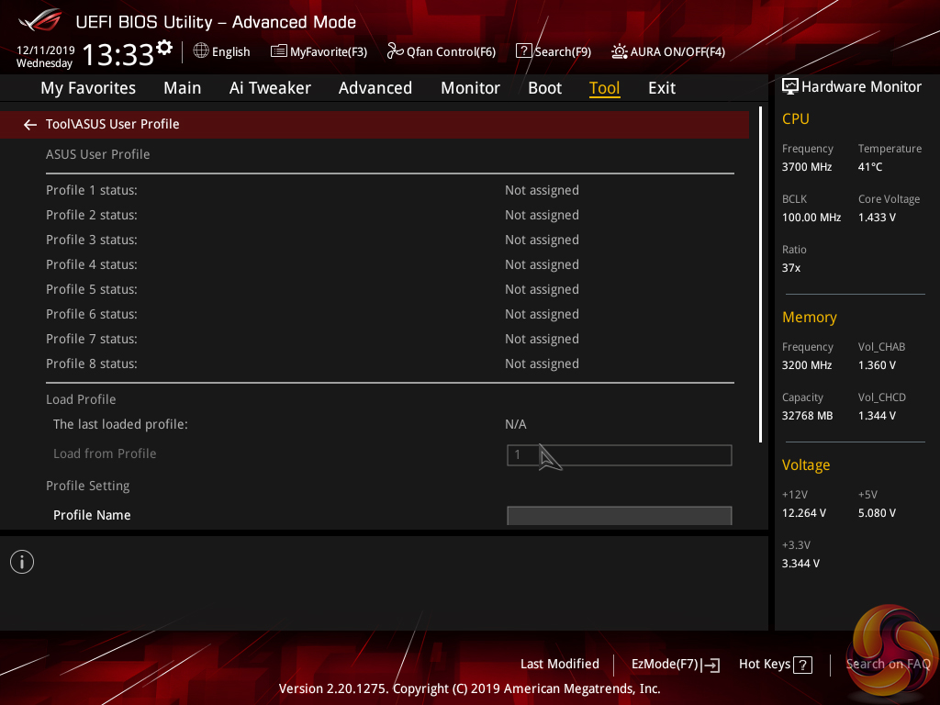Viewport: 940px width, 705px height.
Task: Click the 32768 MB capacity value
Action: 807,416
